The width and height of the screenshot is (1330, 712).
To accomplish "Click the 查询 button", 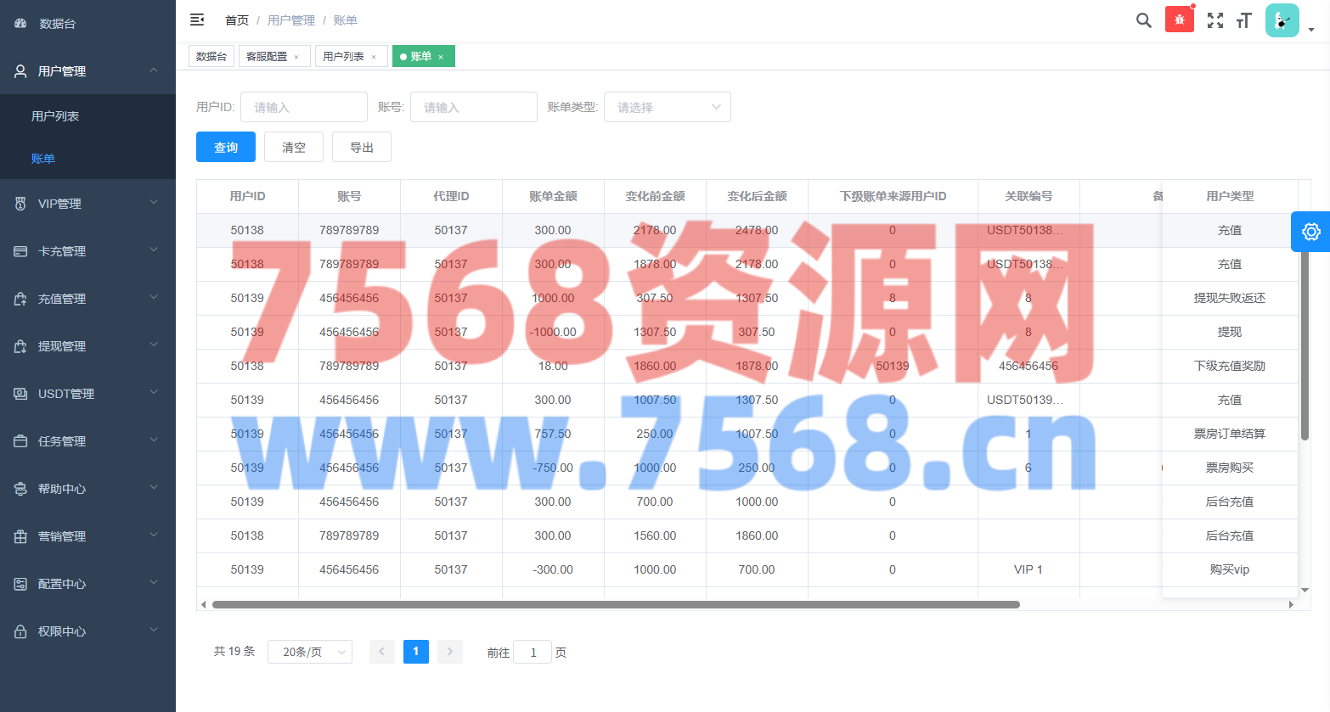I will pos(226,147).
